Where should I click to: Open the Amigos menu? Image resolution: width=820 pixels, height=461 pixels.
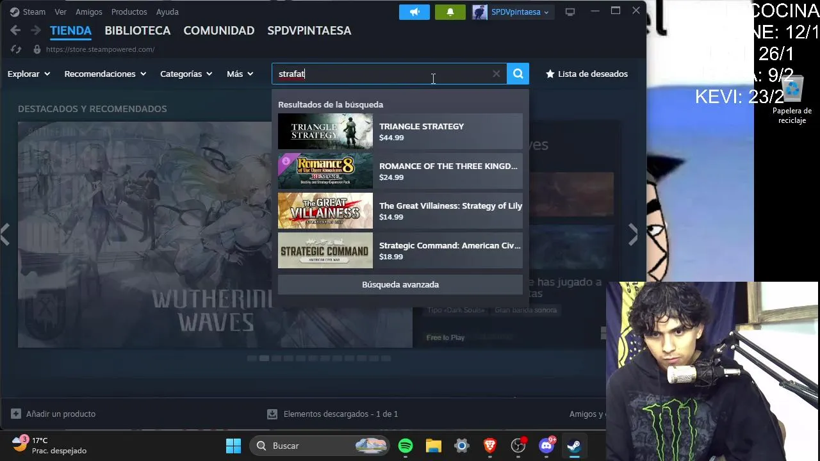pyautogui.click(x=88, y=12)
